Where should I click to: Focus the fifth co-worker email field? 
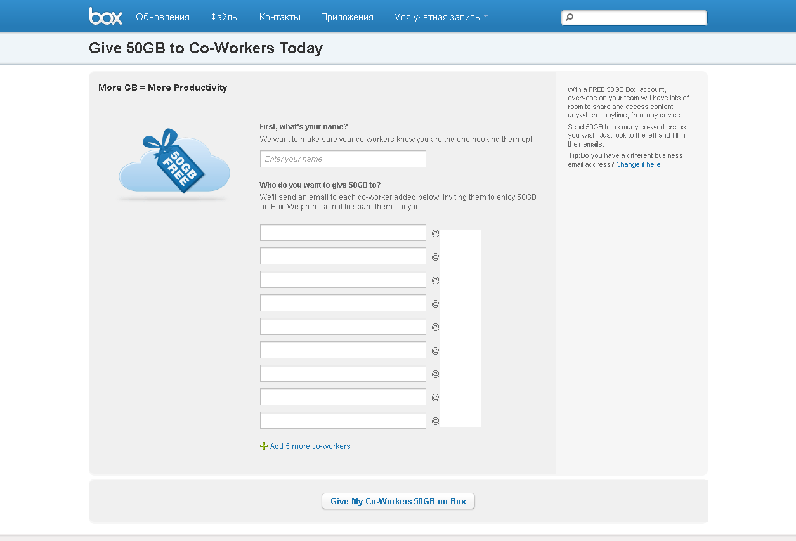[343, 327]
